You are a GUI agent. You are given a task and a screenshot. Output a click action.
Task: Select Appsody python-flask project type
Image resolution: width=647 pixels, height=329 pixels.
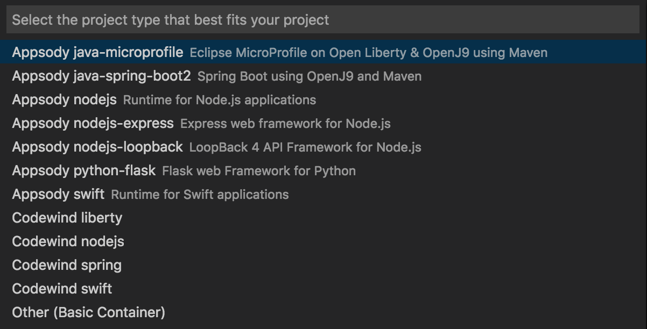[x=83, y=170]
